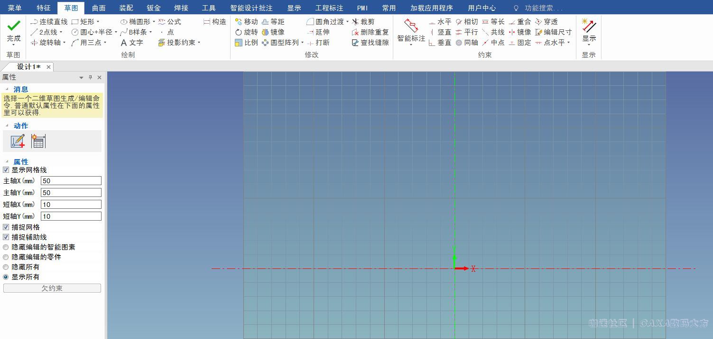The height and width of the screenshot is (339, 713).
Task: Select the 等距 offset tool
Action: (273, 22)
